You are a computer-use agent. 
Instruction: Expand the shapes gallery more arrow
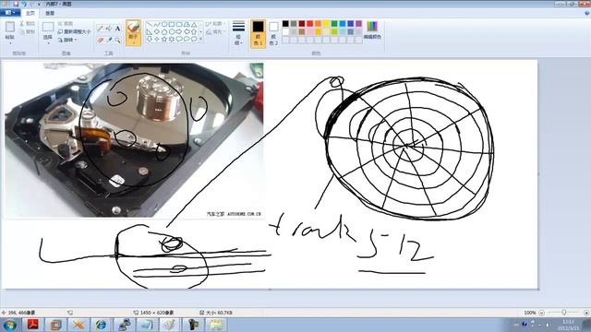pos(201,39)
